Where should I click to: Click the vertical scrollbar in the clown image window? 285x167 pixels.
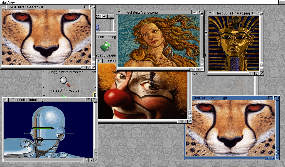190,91
